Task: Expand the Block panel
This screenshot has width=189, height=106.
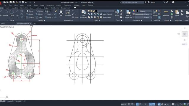Action: point(119,21)
